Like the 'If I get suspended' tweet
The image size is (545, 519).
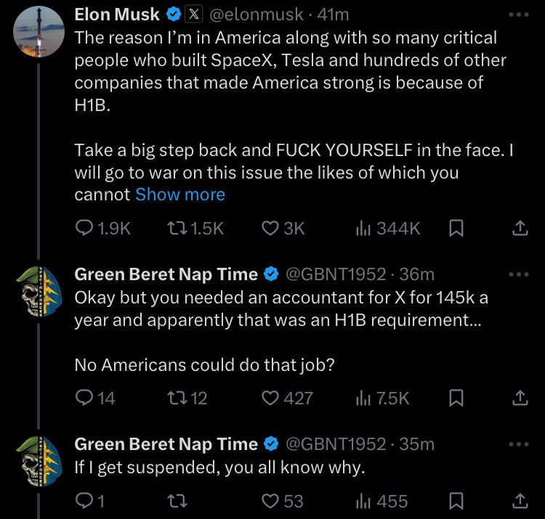270,501
